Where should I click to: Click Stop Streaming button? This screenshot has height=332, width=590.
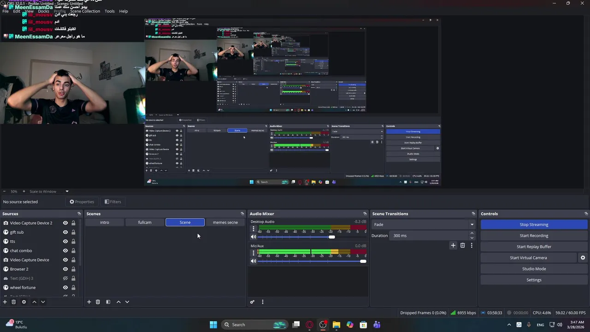(x=534, y=225)
